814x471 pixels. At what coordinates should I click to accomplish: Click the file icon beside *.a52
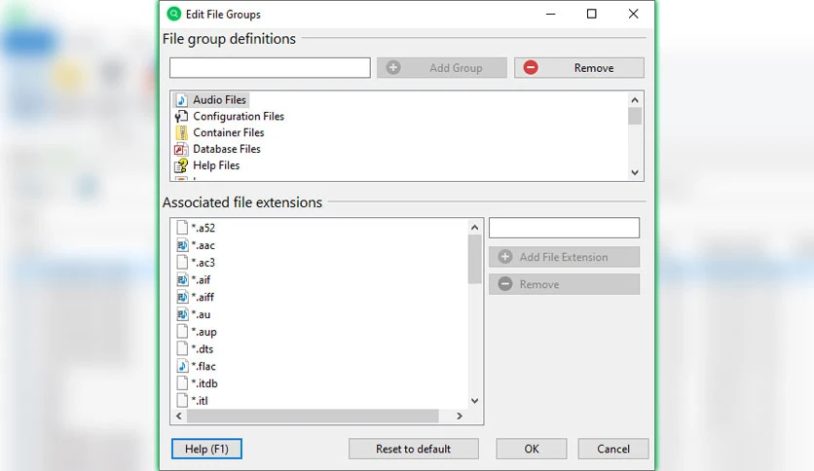[x=182, y=227]
